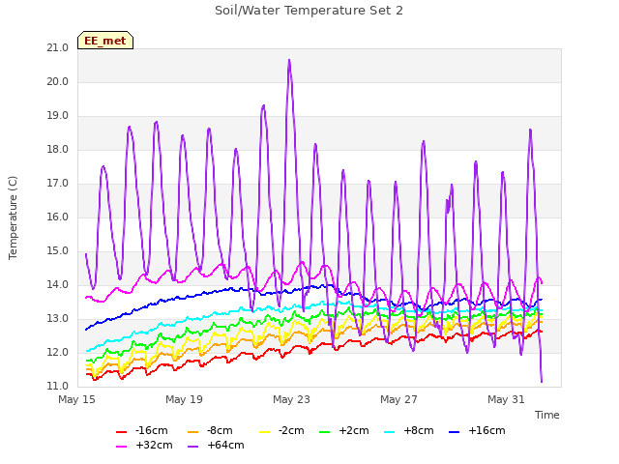
Task: Click the Temperature (C) y-axis label
Action: (13, 217)
